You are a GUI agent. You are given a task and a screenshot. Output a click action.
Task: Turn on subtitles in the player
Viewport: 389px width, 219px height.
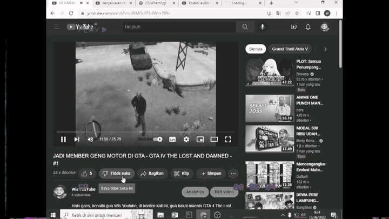pos(172,140)
